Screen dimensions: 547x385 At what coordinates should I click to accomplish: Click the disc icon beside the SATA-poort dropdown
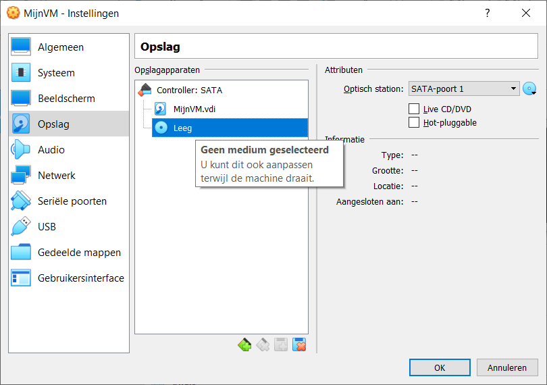pos(529,88)
